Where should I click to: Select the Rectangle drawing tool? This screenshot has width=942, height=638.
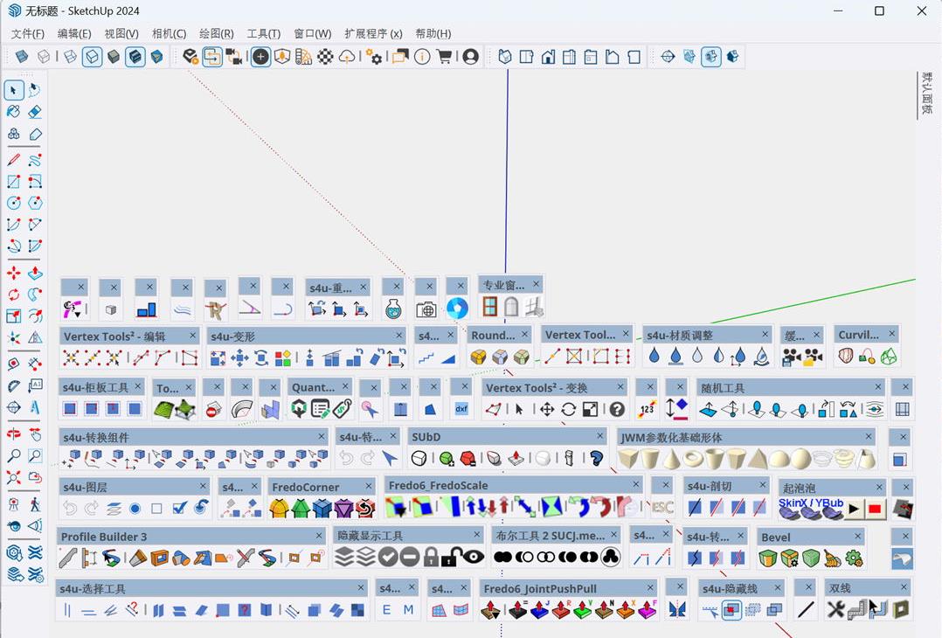[13, 182]
